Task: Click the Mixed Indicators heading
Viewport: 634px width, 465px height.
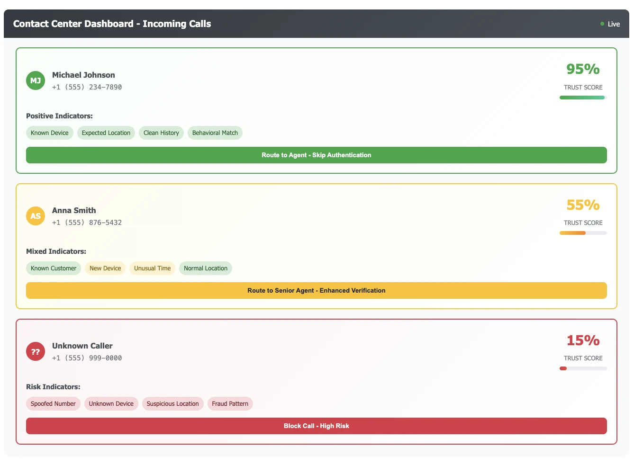Action: [56, 251]
